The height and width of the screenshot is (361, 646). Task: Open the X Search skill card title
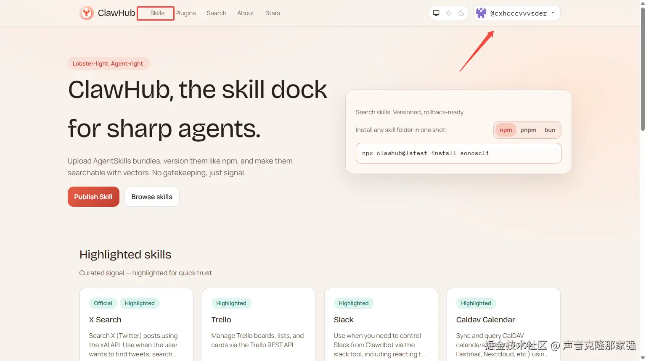(x=105, y=320)
